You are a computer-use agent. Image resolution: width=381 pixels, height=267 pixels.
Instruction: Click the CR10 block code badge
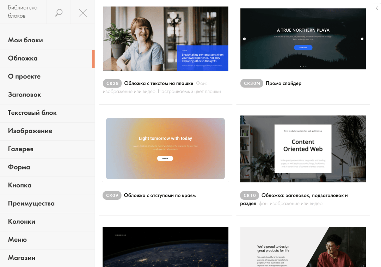click(250, 195)
